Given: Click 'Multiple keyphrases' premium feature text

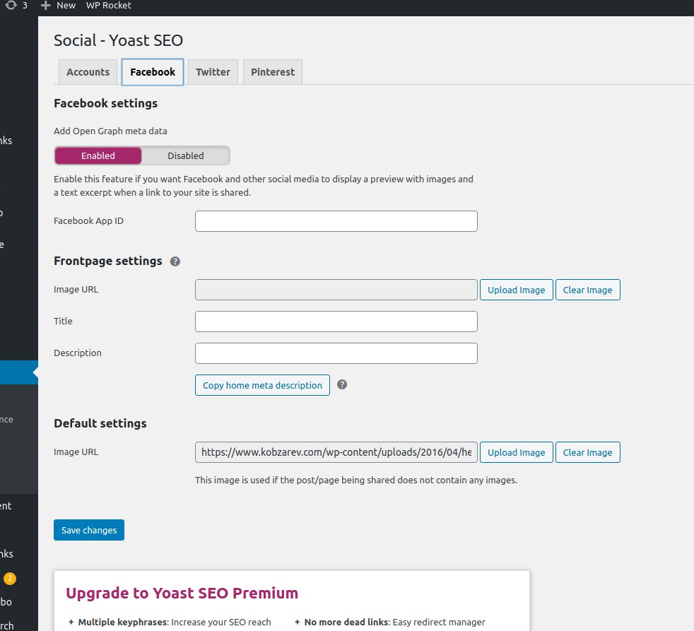Looking at the screenshot, I should pos(123,622).
